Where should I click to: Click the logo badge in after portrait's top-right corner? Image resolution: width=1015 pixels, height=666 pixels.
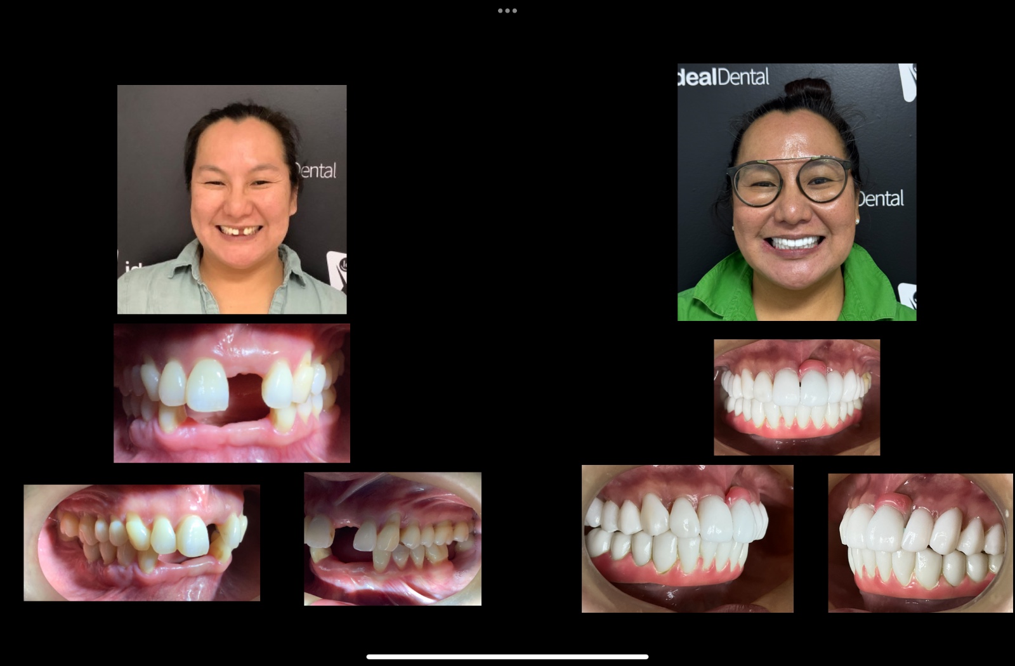[x=908, y=81]
